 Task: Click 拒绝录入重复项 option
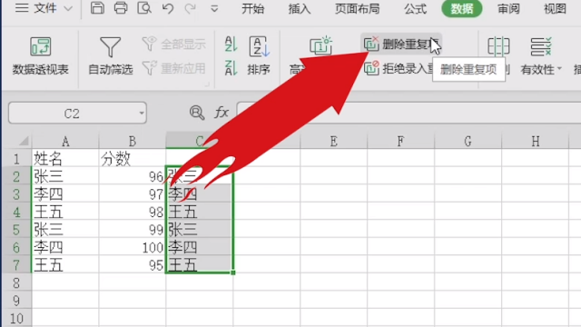pyautogui.click(x=399, y=68)
